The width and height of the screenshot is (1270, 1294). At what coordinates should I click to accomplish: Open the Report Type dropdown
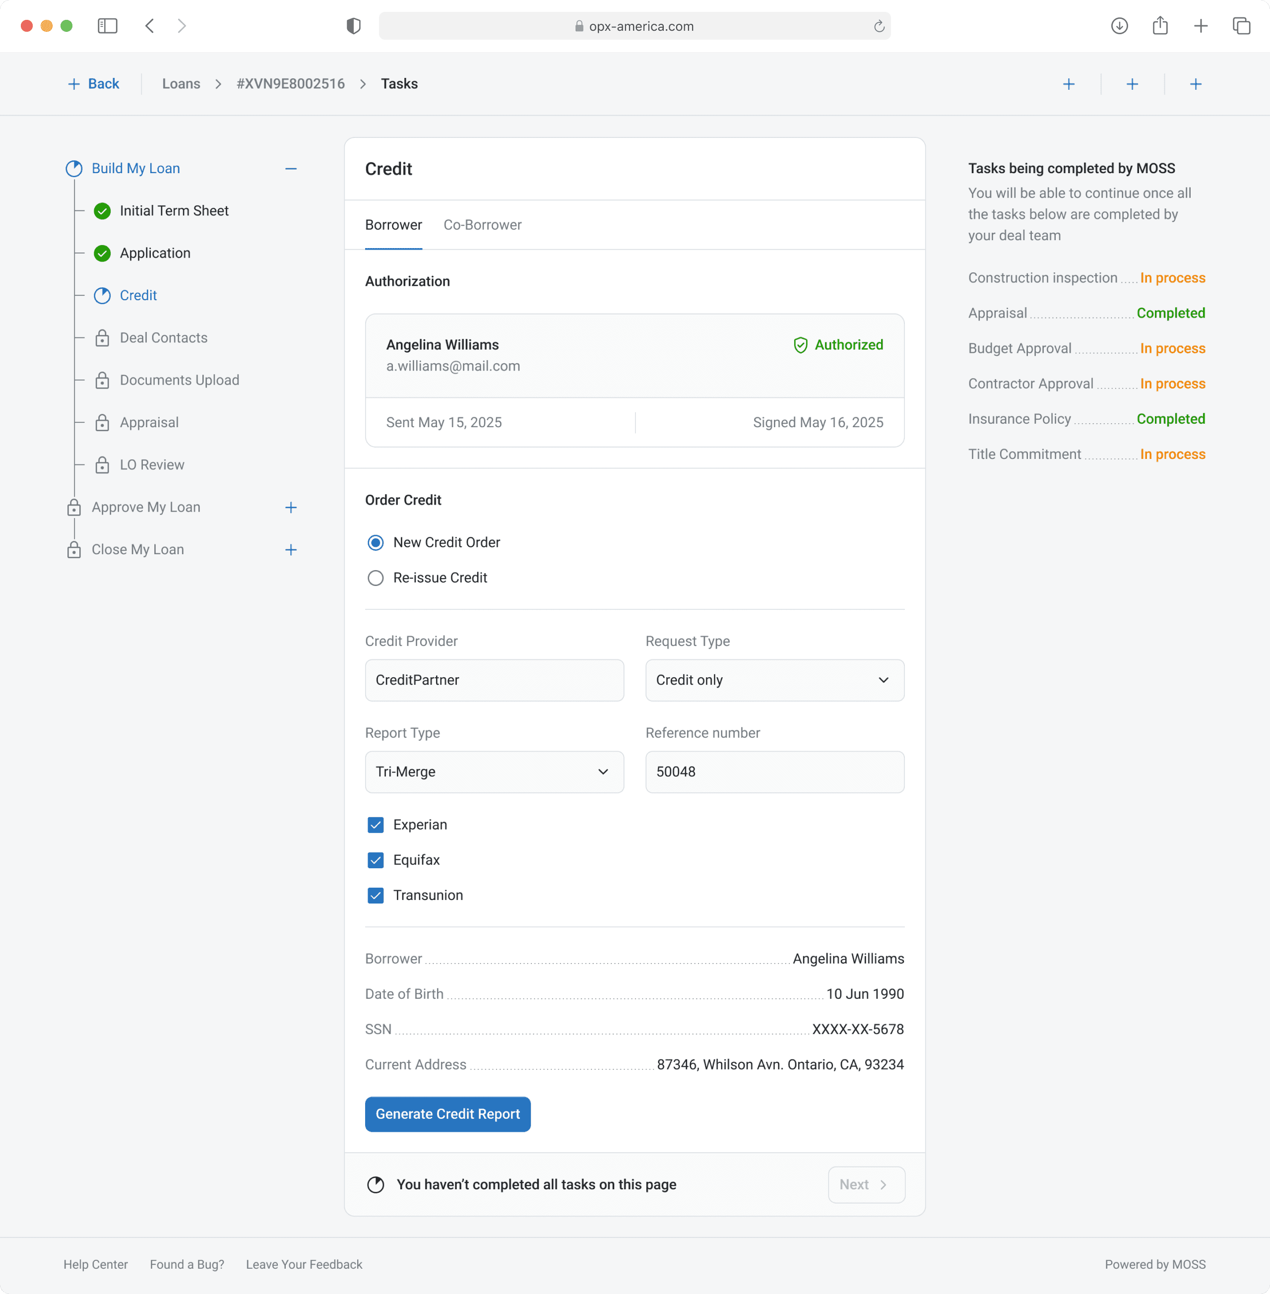coord(494,773)
